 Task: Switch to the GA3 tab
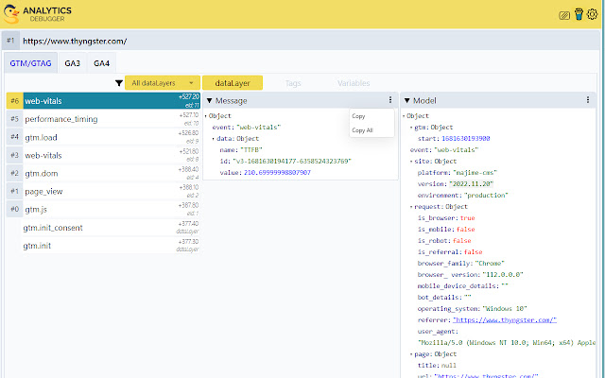(x=72, y=63)
